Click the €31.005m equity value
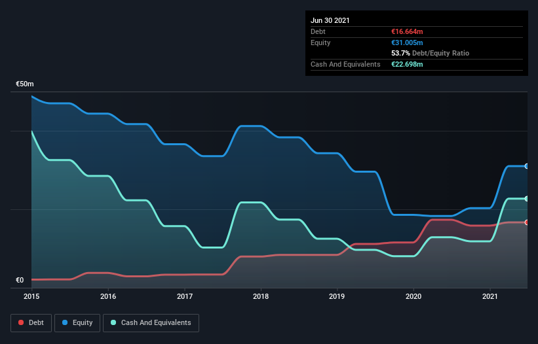The image size is (538, 344). point(407,43)
